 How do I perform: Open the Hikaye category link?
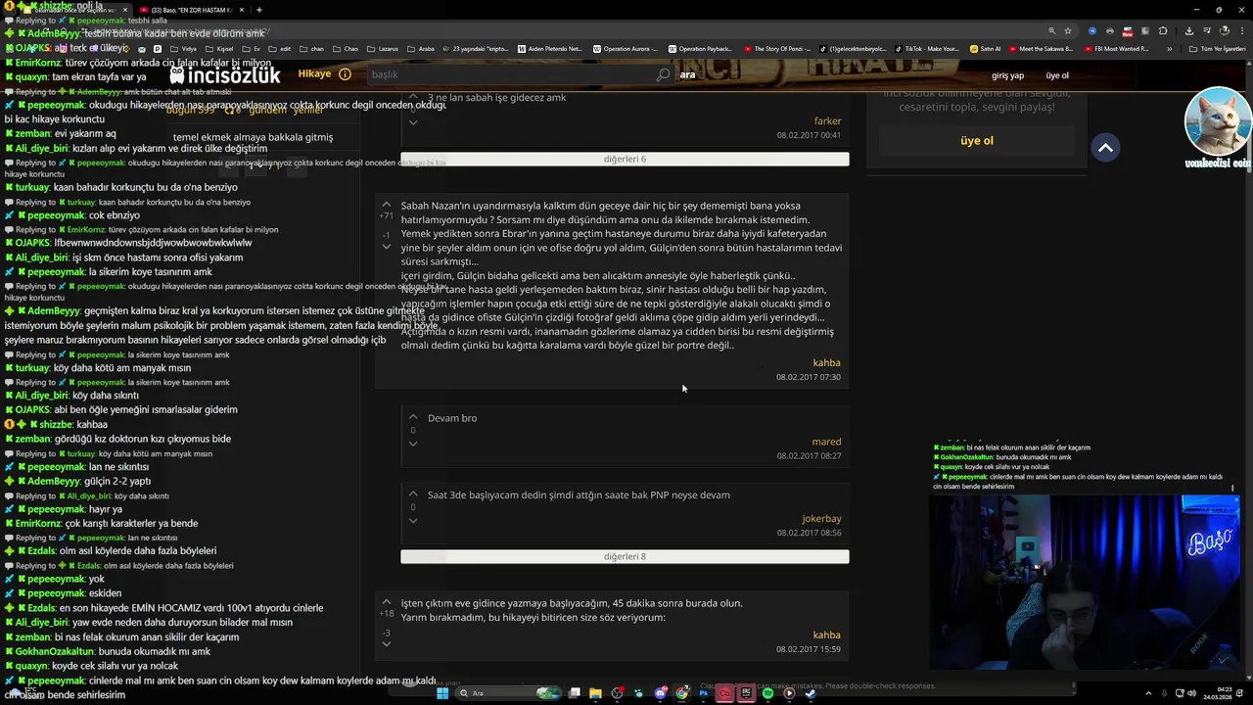tap(314, 74)
